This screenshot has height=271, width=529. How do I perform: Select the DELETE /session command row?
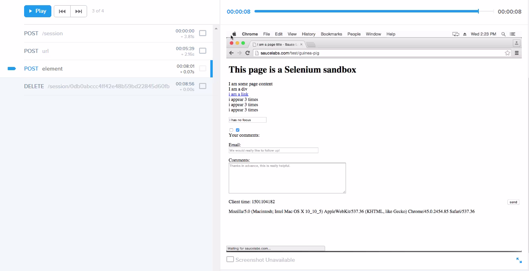point(118,87)
